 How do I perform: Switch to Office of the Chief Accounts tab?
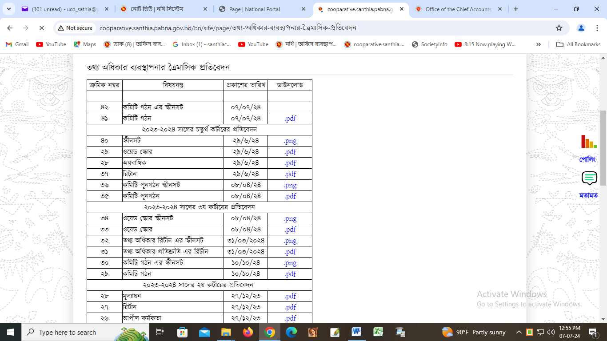[458, 9]
